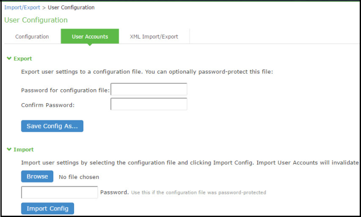Focus the Import section password field

point(60,192)
